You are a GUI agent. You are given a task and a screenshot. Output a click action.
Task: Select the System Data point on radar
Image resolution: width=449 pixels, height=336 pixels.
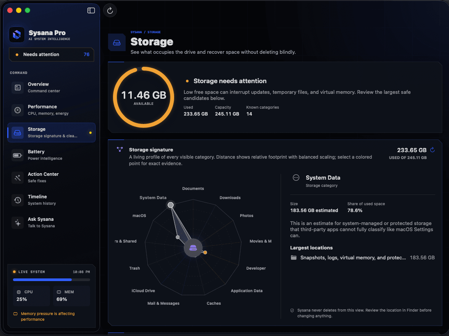(170, 205)
